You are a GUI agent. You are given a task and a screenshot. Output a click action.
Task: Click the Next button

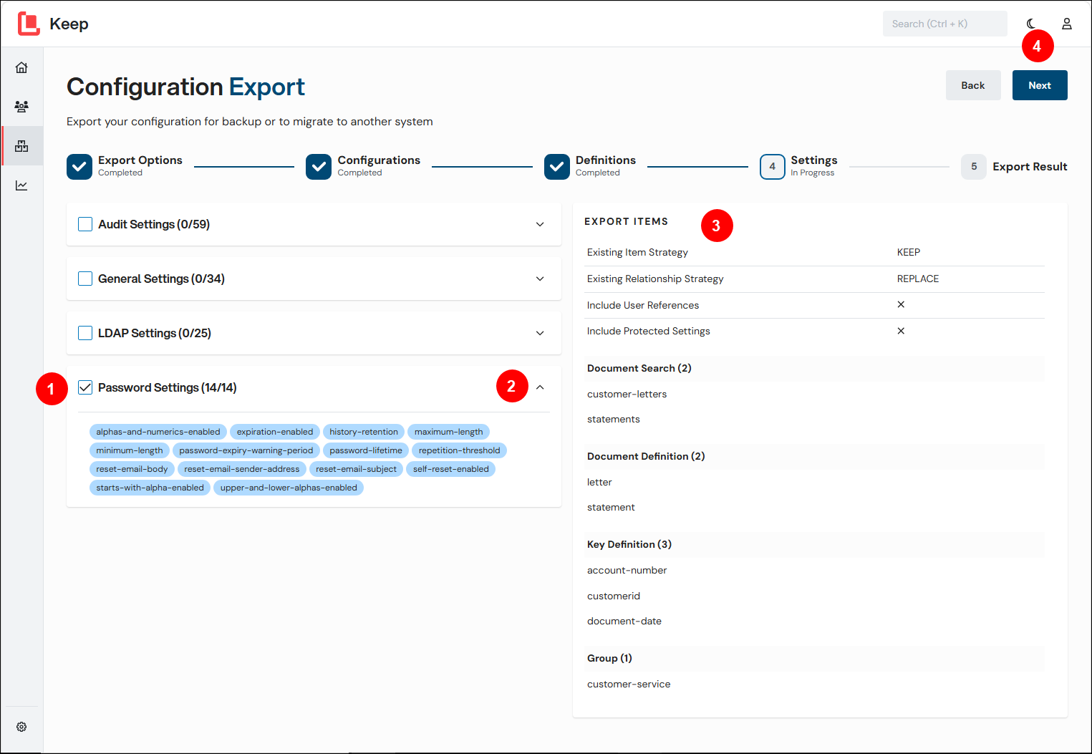click(x=1040, y=85)
